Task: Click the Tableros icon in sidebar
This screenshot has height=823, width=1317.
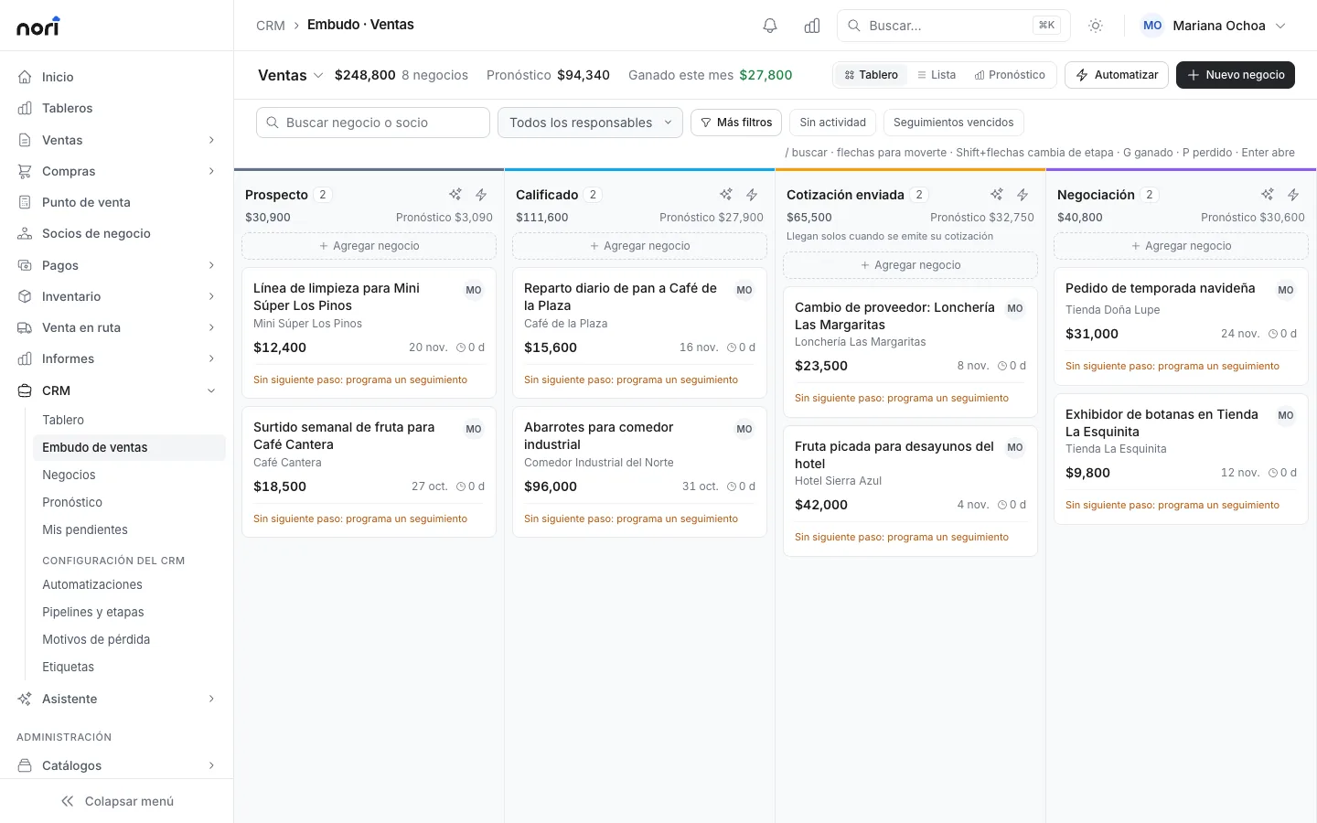Action: tap(25, 108)
